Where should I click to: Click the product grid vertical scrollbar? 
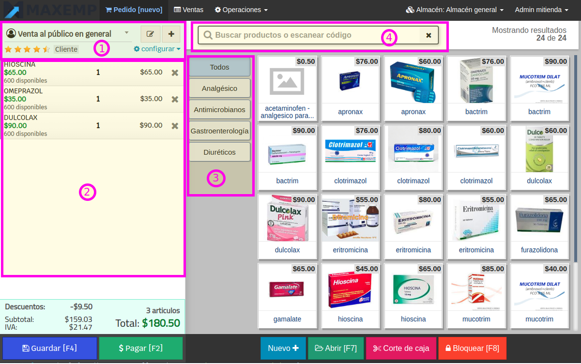[576, 160]
